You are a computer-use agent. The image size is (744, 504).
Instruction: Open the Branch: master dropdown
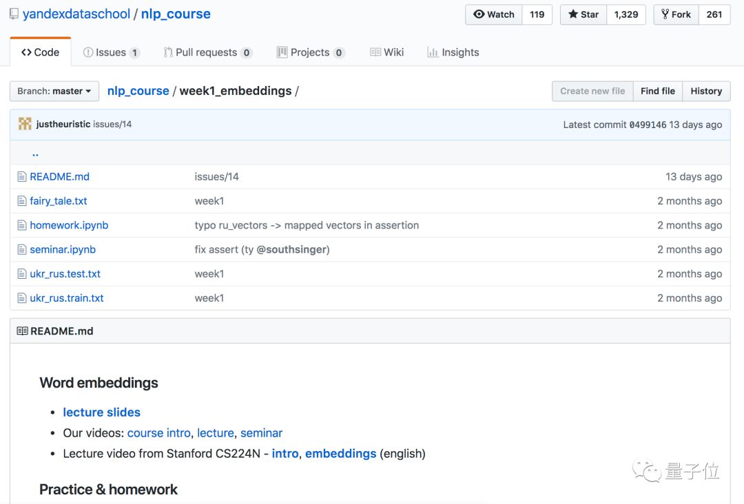(54, 91)
